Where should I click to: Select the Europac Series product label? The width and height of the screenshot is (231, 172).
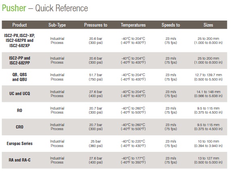pos(19,143)
